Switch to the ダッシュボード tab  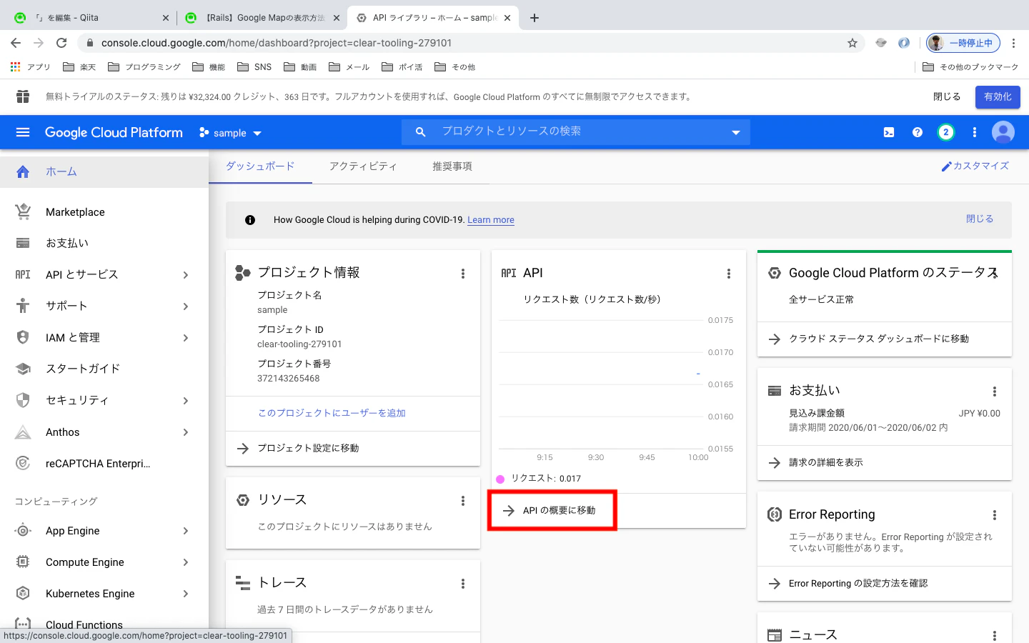point(260,166)
